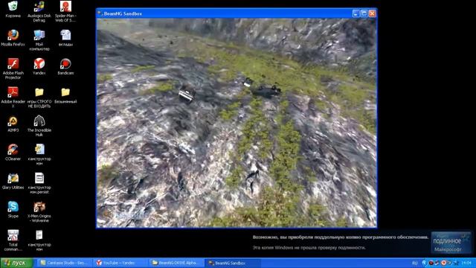476x268 pixels.
Task: Select the Bandicam recorder shortcut
Action: (x=65, y=67)
